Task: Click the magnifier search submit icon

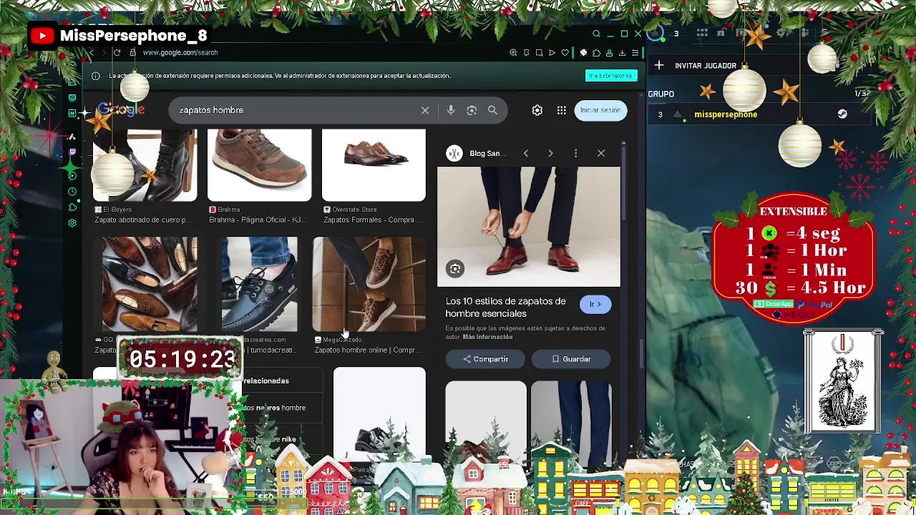Action: (x=492, y=110)
